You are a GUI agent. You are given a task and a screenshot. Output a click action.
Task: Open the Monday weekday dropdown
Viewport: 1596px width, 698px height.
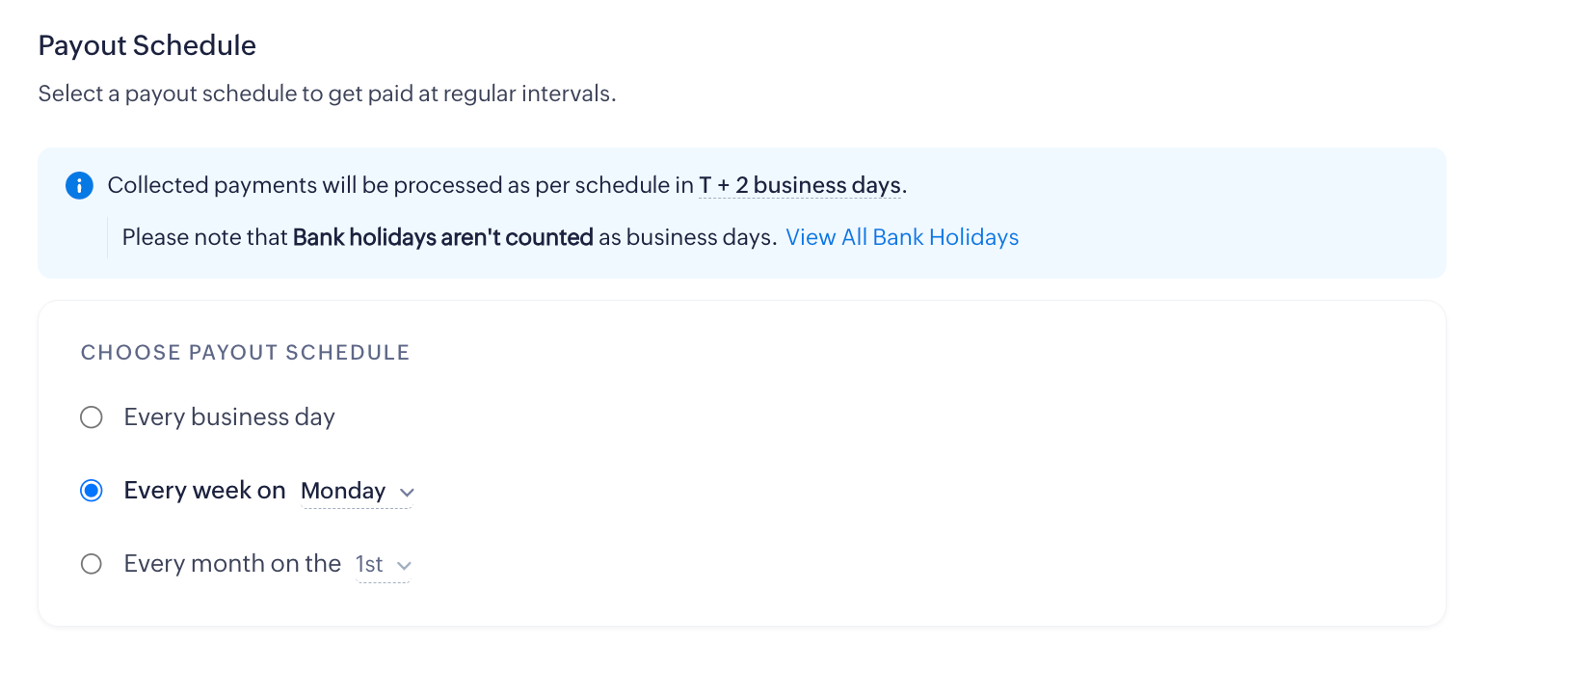(x=344, y=492)
